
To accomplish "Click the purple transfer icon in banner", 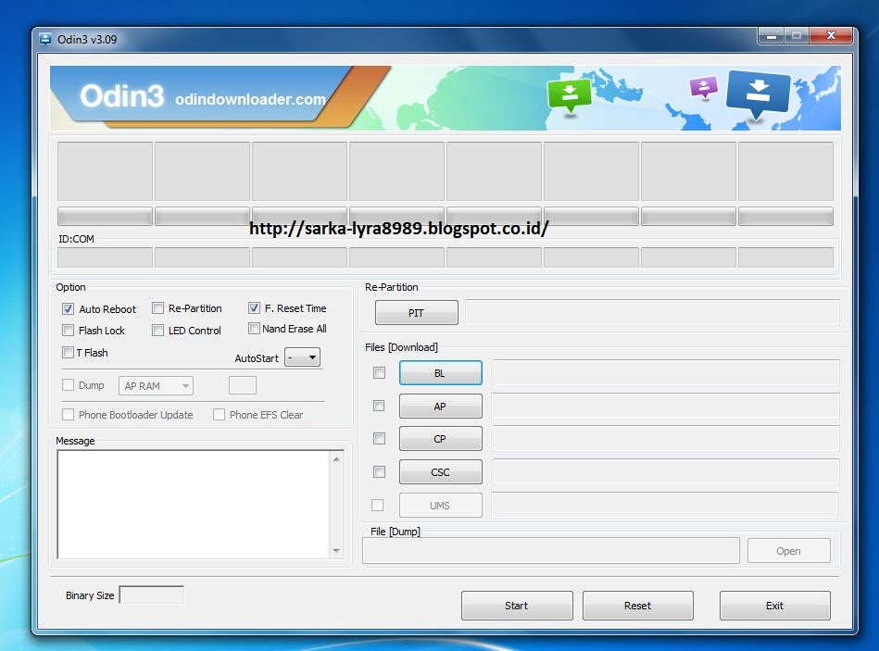I will 704,87.
